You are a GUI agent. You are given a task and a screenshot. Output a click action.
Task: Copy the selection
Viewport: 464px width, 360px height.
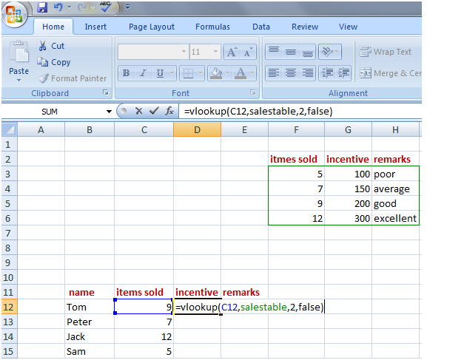[54, 62]
